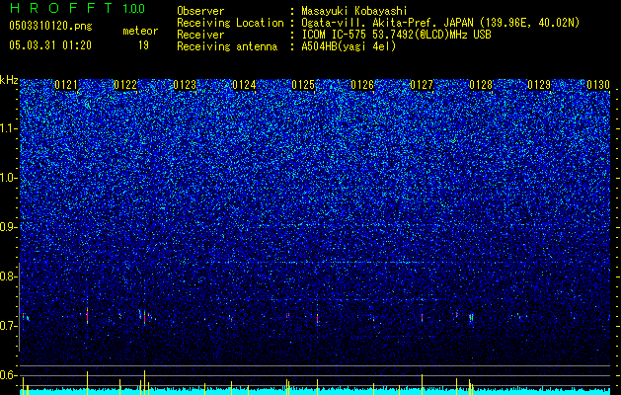Click the 0.7 frequency axis label
The image size is (621, 395).
coord(8,326)
